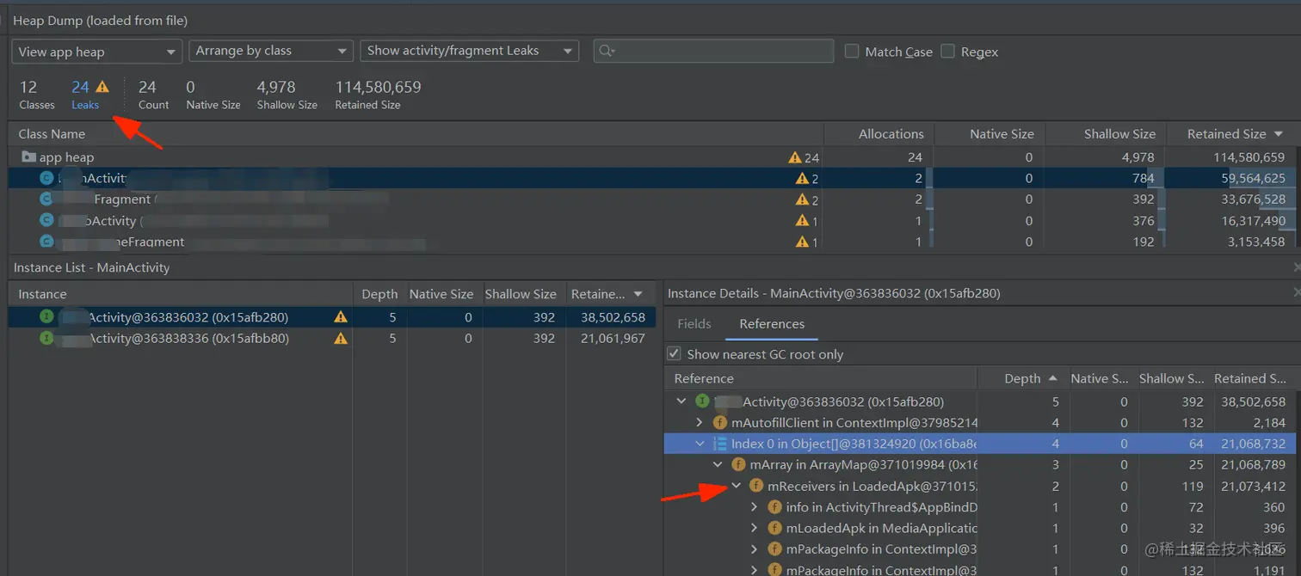1301x576 pixels.
Task: Collapse the mArray in ArrayMap node
Action: pos(718,465)
